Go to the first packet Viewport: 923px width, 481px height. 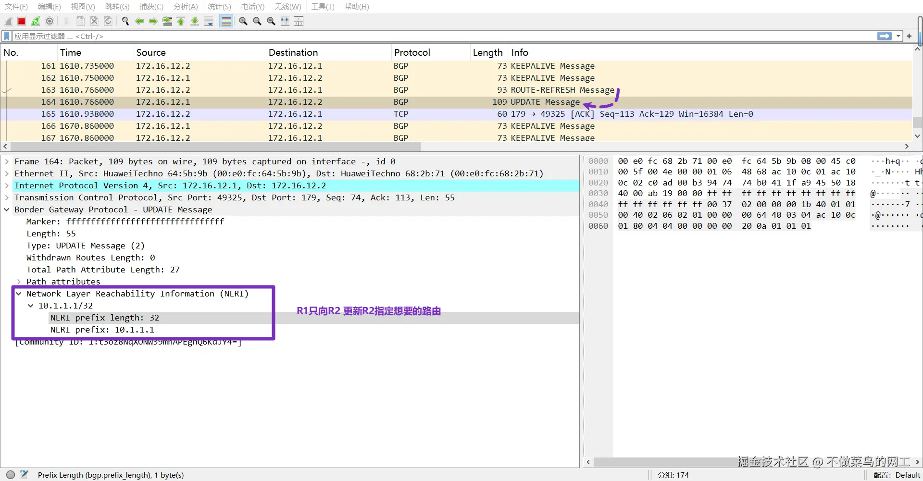(x=181, y=21)
